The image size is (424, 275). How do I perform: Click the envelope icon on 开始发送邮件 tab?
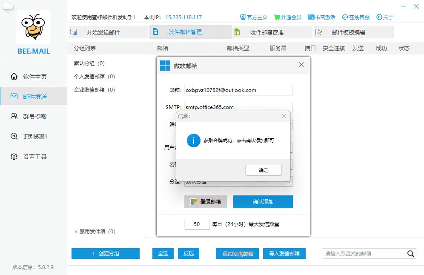click(74, 32)
